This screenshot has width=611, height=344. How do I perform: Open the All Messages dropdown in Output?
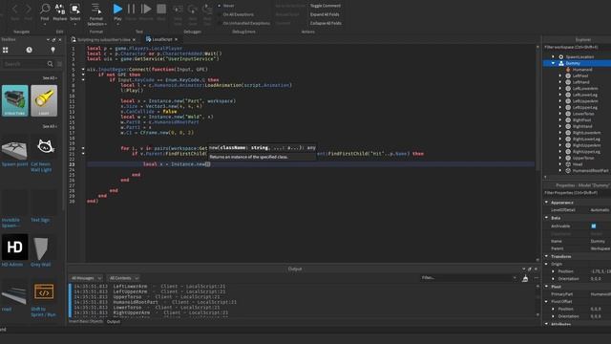(86, 278)
